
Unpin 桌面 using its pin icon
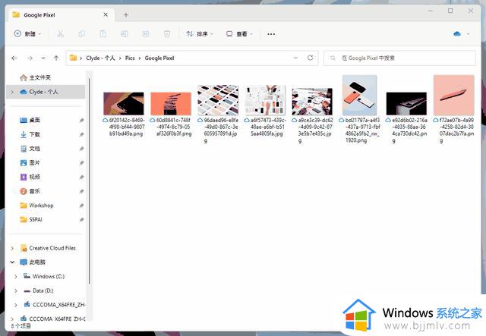click(x=81, y=120)
